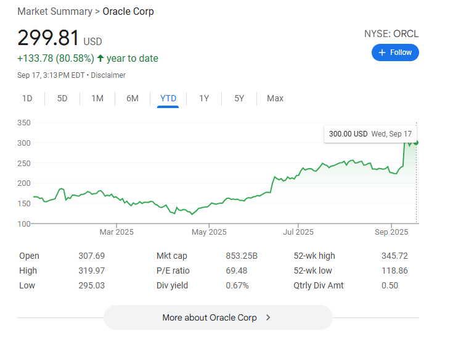Switch to the 6M chart range
This screenshot has height=344, width=453.
[133, 98]
